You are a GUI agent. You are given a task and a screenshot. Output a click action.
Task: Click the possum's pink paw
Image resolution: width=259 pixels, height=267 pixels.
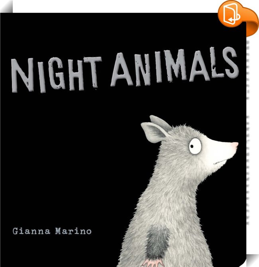(x=153, y=263)
